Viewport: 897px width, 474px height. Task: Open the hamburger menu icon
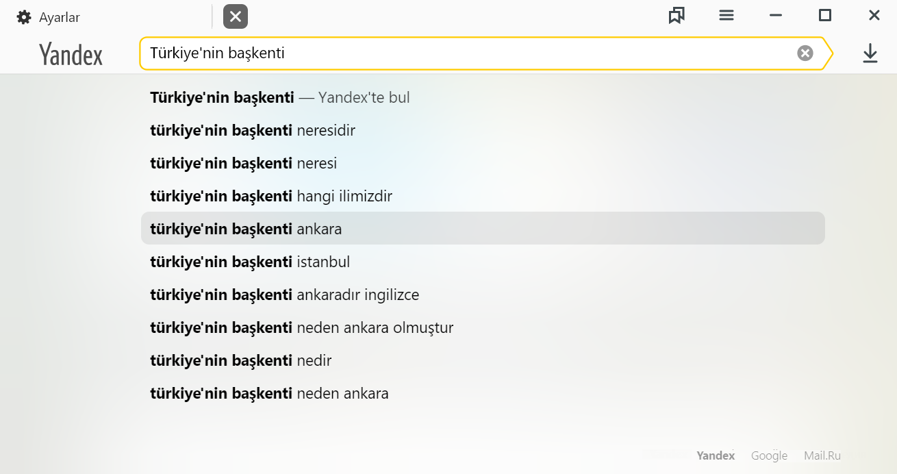pyautogui.click(x=727, y=15)
